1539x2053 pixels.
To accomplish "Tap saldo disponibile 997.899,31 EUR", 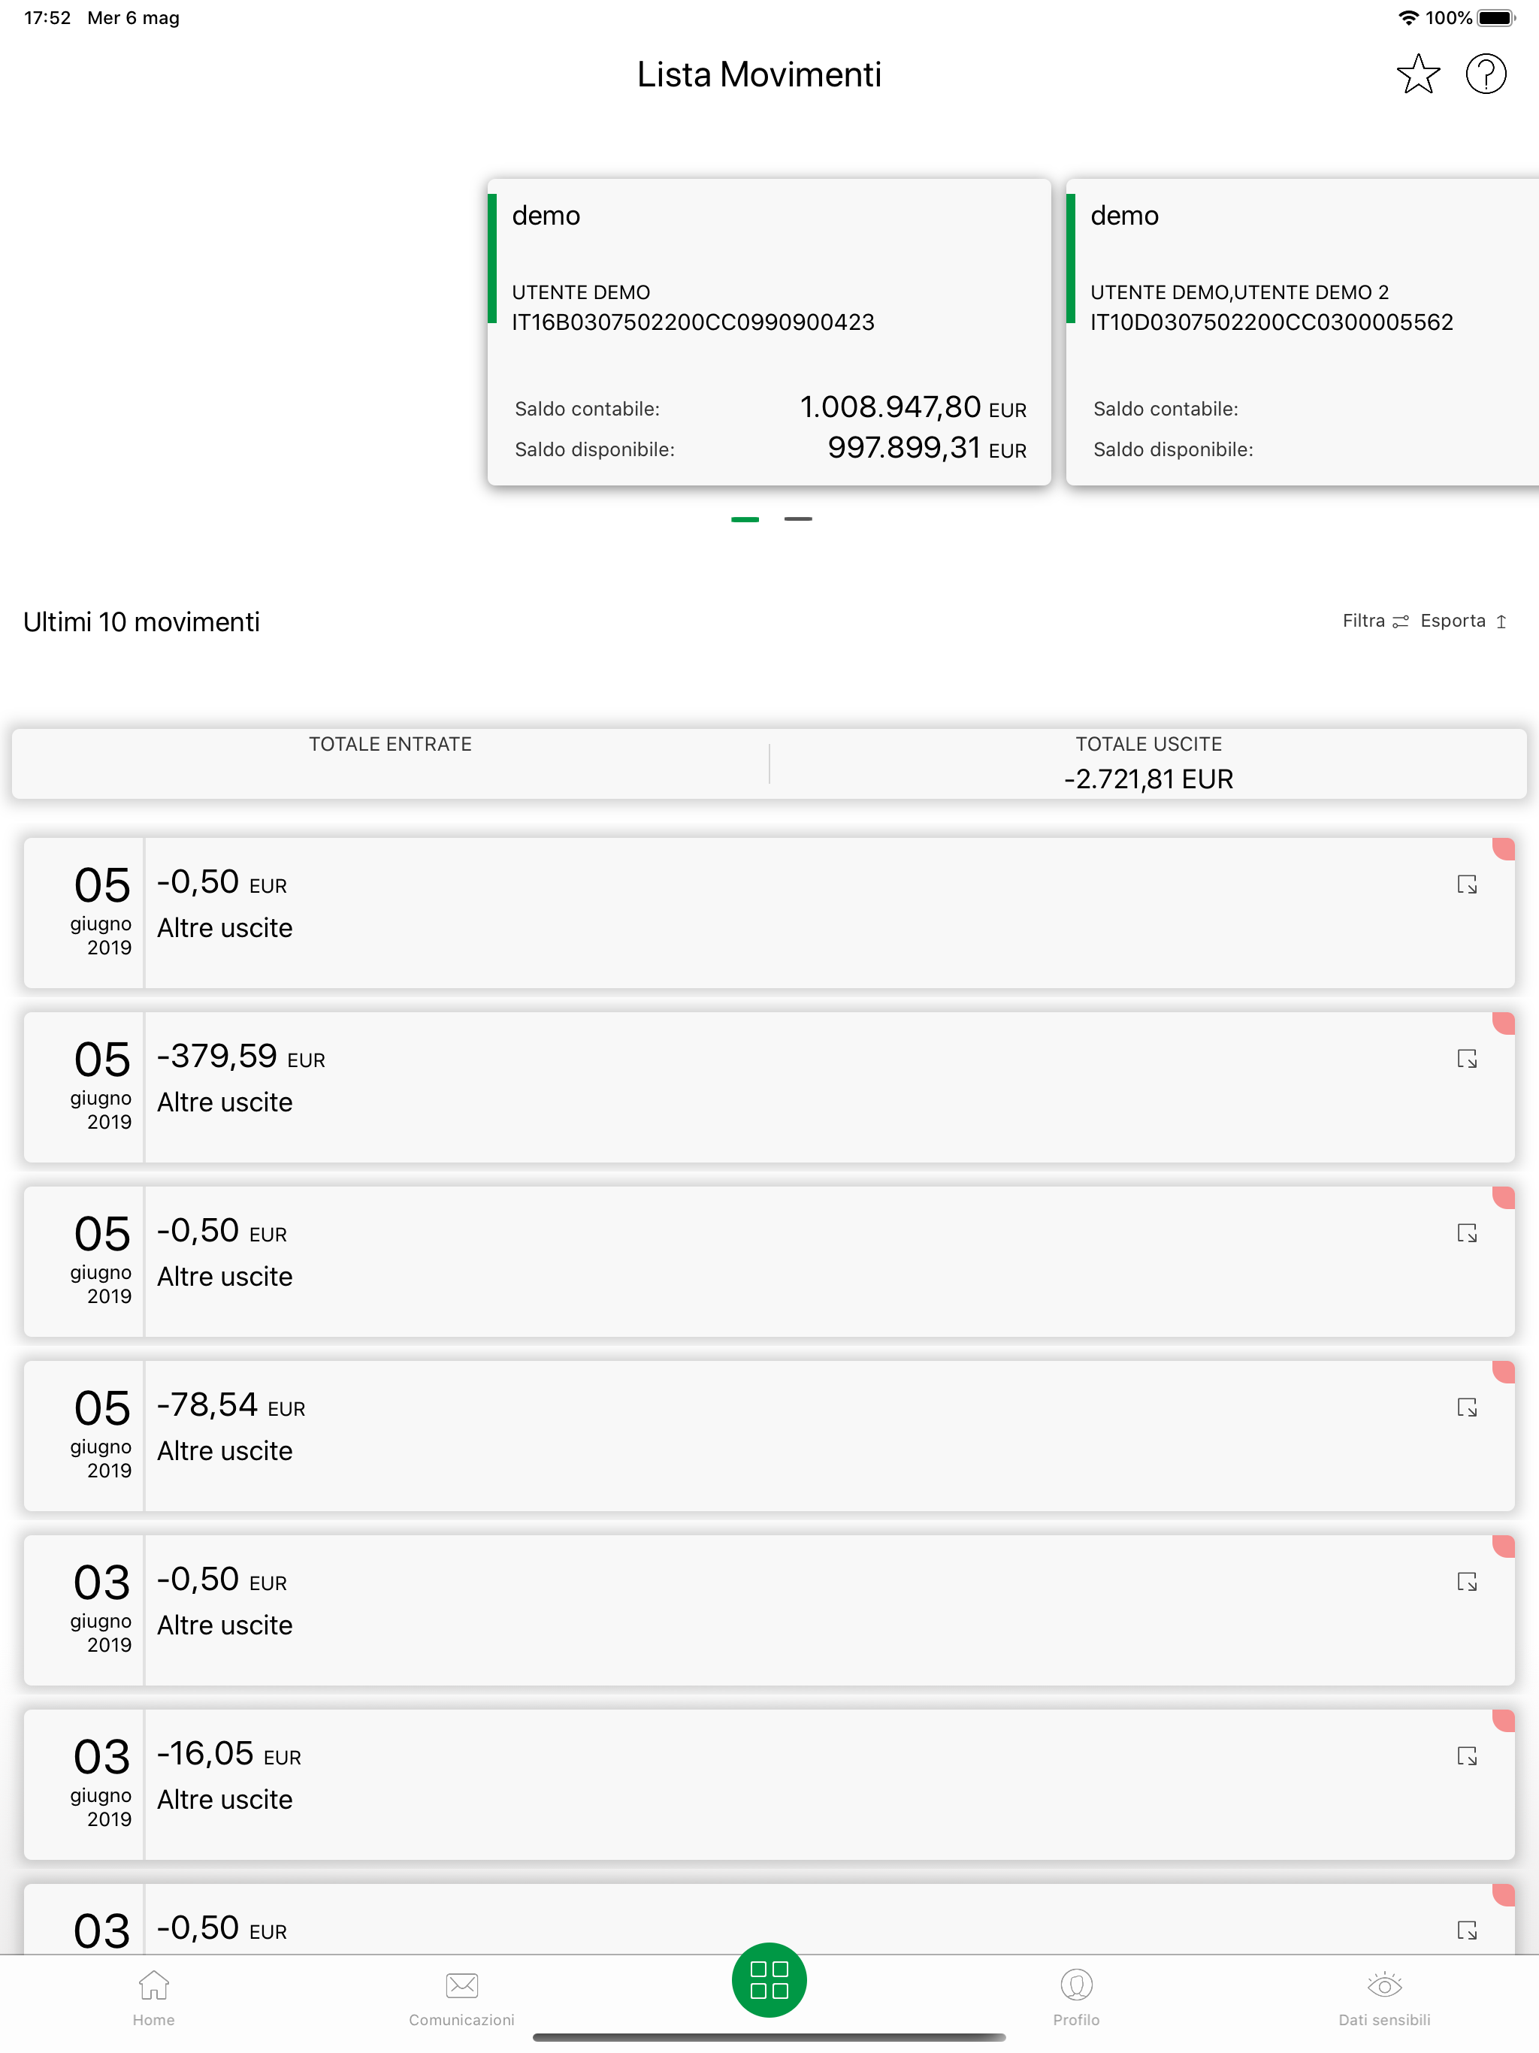I will (927, 449).
